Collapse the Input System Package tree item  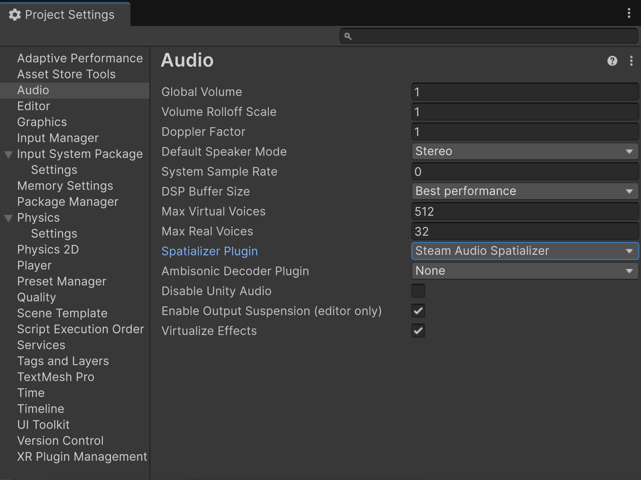(x=9, y=154)
